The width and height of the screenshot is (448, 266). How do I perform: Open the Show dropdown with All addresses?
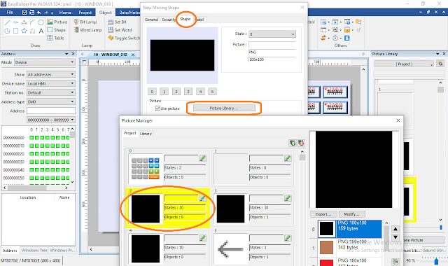[x=51, y=74]
